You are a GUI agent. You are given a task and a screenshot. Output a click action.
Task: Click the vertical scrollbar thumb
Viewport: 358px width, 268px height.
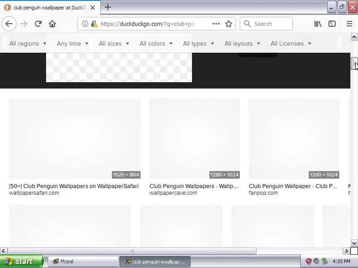pos(354,63)
